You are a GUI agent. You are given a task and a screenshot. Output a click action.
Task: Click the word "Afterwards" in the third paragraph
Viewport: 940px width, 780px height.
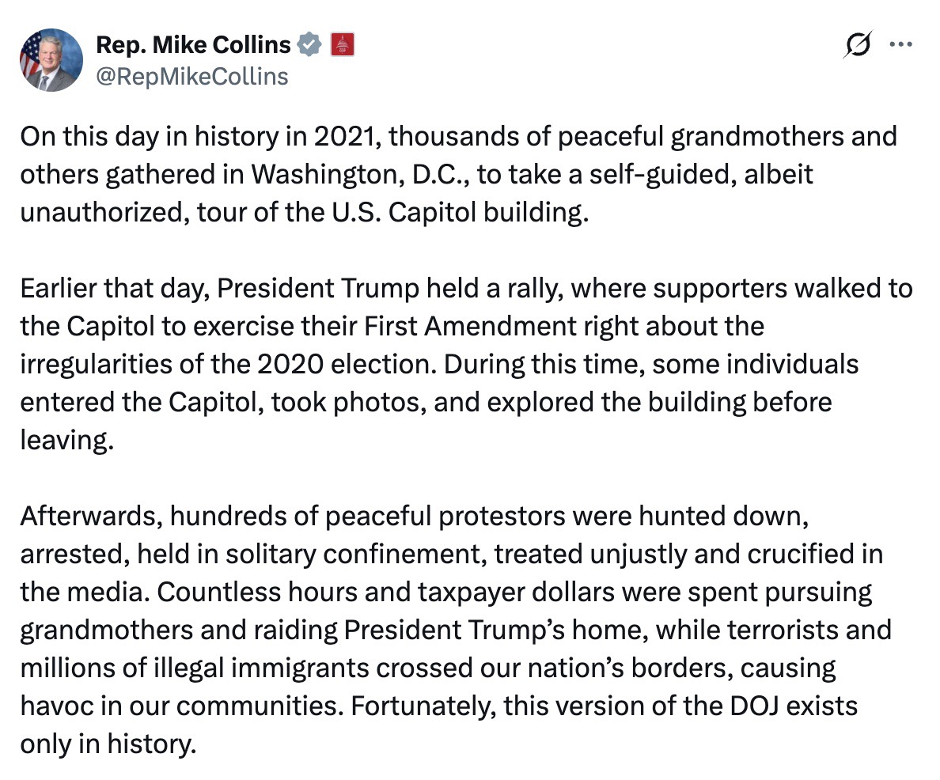click(x=89, y=517)
